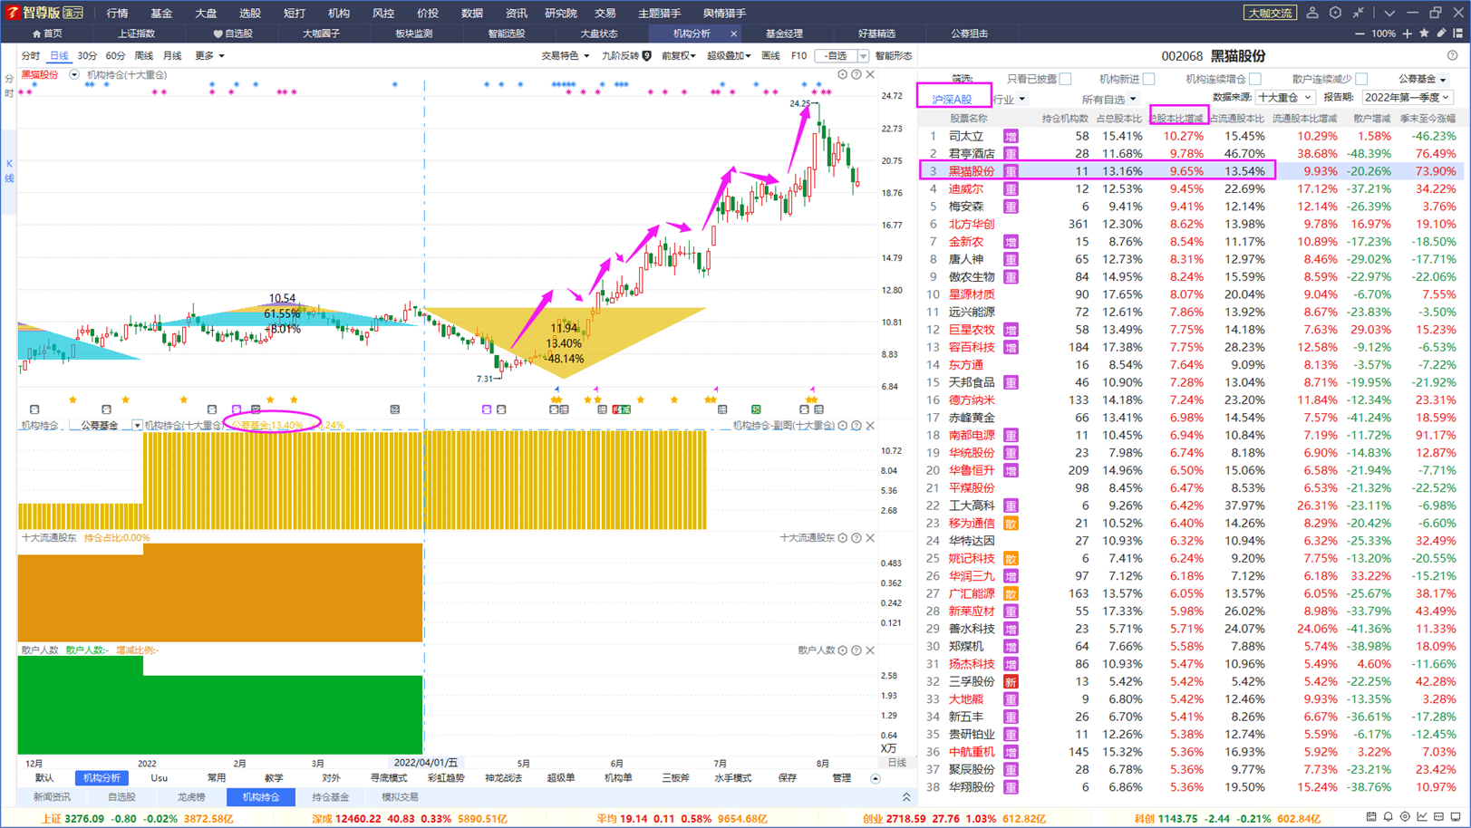Switch to the 龙虎榜 bottom tab

tap(191, 797)
